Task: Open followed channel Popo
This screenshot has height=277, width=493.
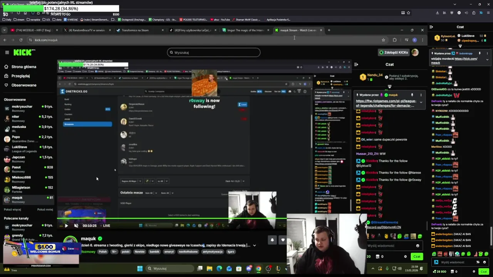Action: 28,138
